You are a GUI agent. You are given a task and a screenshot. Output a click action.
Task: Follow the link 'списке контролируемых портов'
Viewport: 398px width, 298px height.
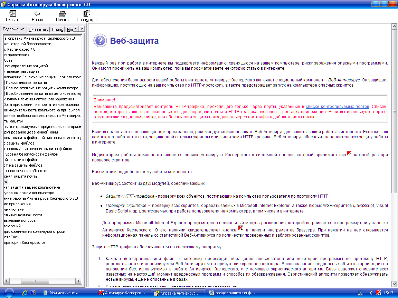pos(337,107)
